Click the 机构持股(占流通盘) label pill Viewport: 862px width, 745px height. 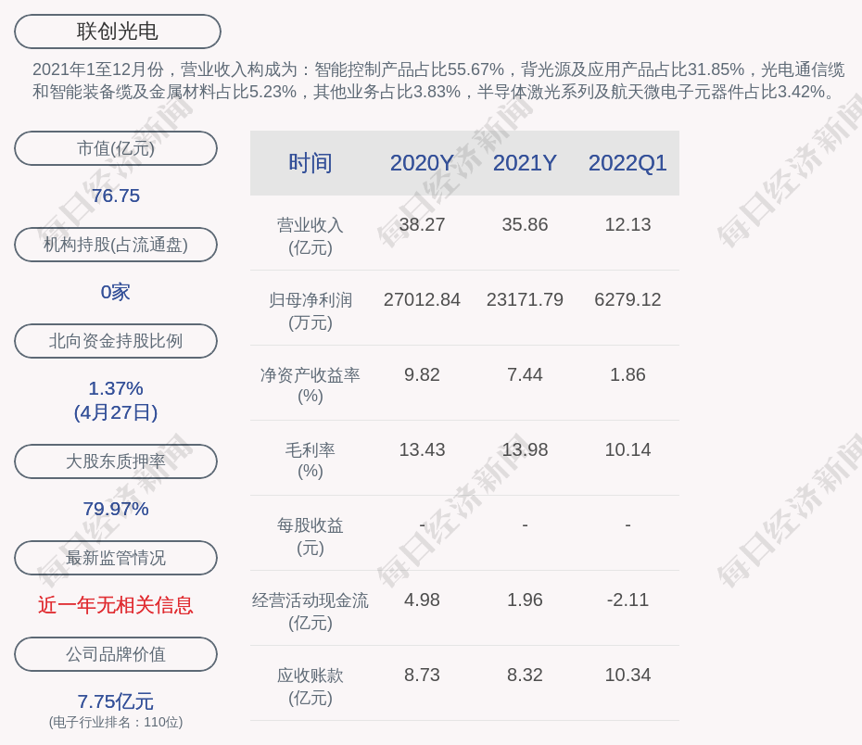point(116,245)
